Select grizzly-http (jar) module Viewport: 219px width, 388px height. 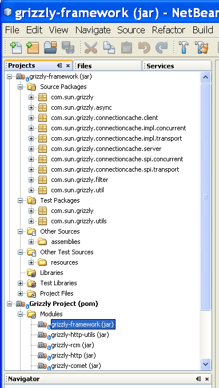coord(73,355)
